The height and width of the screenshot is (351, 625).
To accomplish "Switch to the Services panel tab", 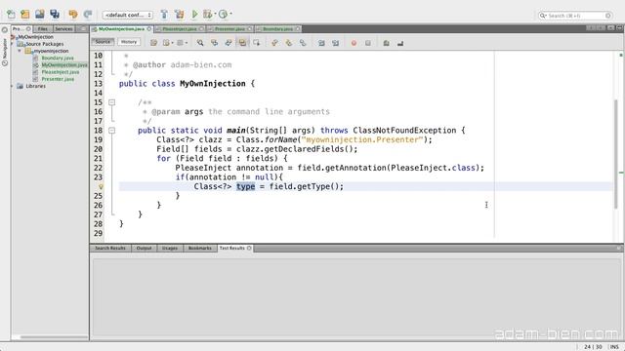I will (63, 28).
